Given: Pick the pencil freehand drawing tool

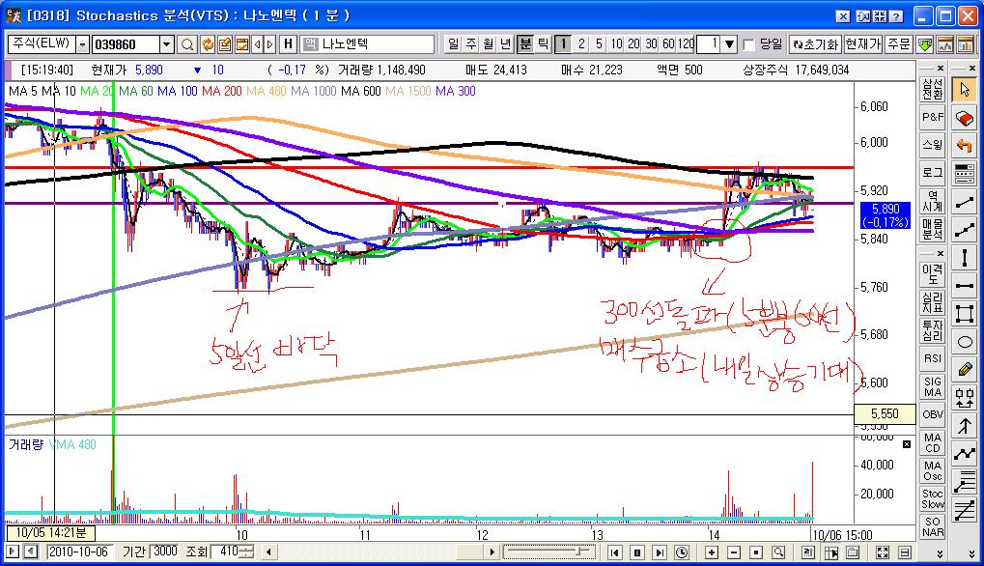Looking at the screenshot, I should (964, 369).
